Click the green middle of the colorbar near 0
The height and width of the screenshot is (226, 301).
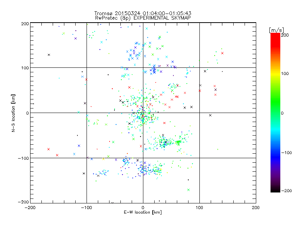[x=275, y=113]
